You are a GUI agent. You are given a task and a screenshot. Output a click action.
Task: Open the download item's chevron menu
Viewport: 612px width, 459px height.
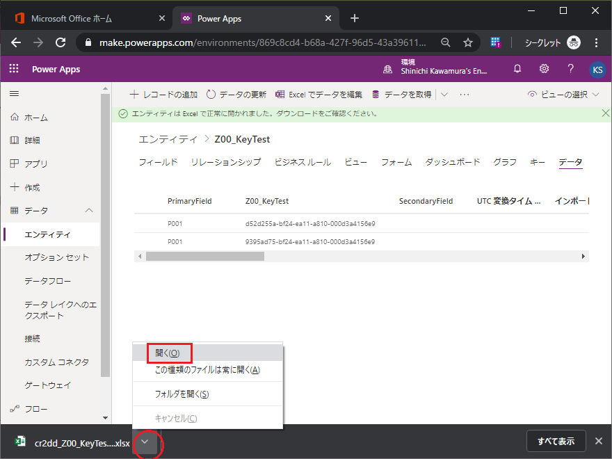[x=145, y=442]
